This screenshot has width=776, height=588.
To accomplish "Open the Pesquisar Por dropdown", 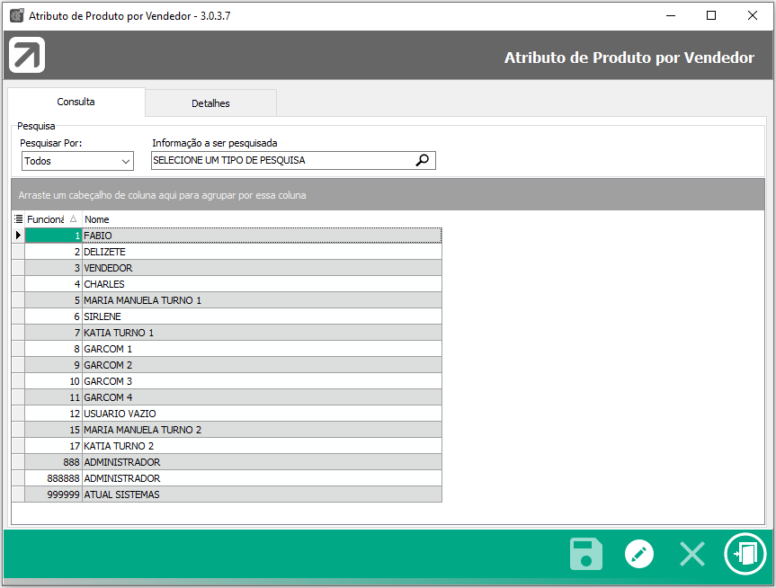I will pyautogui.click(x=77, y=161).
